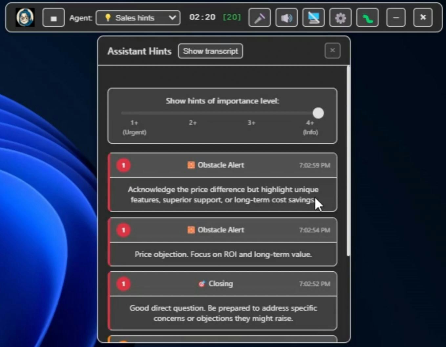Click the green [20] counter
This screenshot has width=446, height=347.
click(x=232, y=17)
